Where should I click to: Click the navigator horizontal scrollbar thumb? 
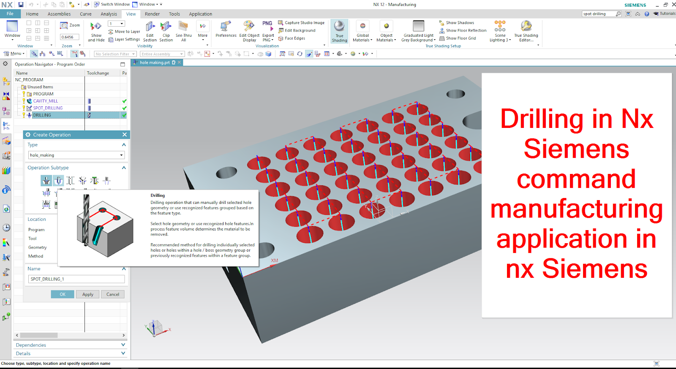click(x=39, y=335)
